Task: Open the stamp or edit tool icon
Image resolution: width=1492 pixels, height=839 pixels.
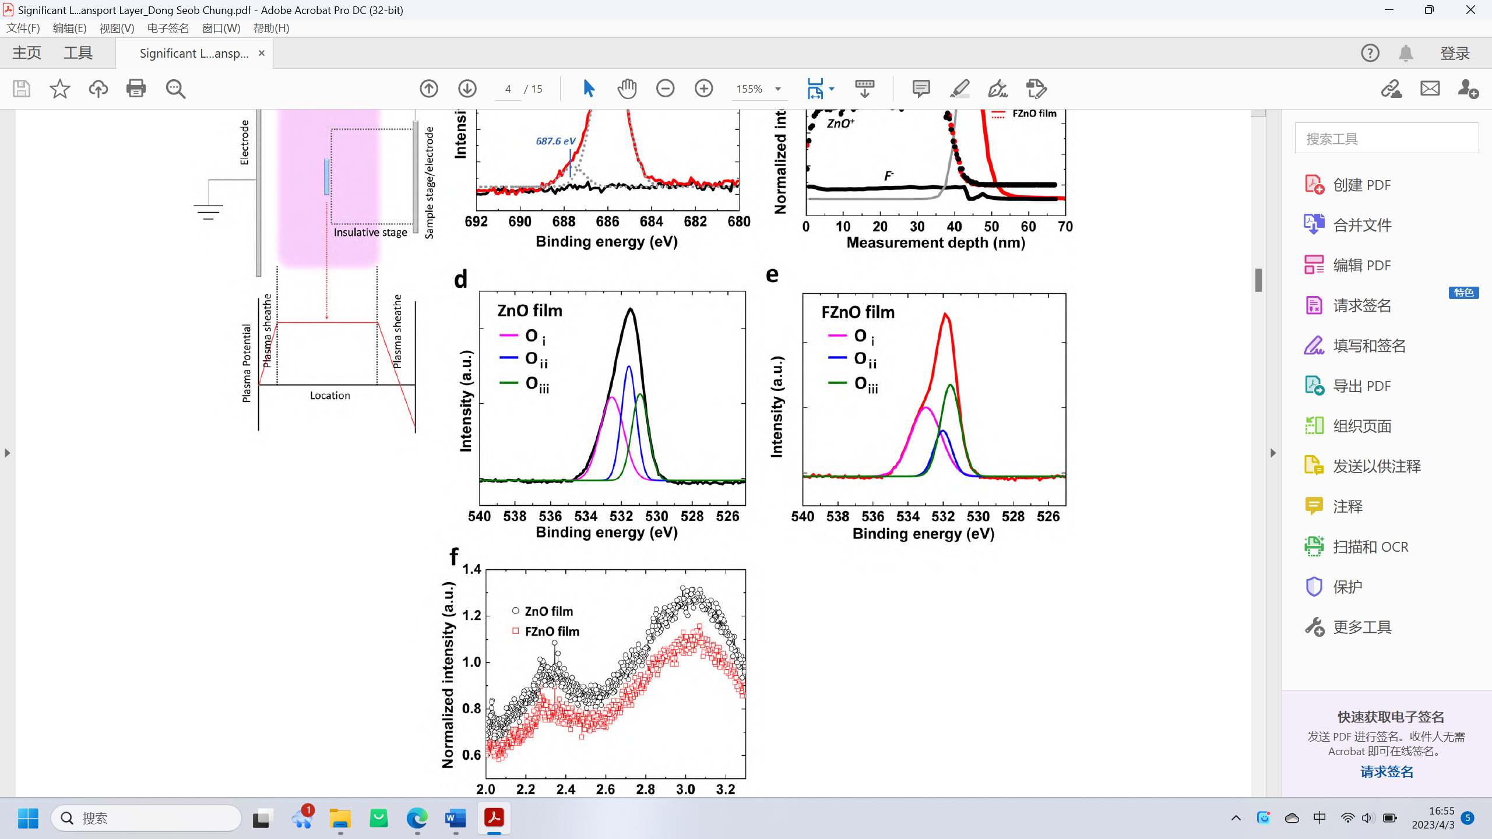Action: pos(1036,89)
